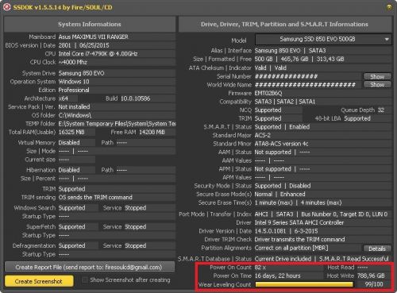This screenshot has height=293, width=397.
Task: Click Virtual Memory value Disabled
Action: (x=69, y=143)
